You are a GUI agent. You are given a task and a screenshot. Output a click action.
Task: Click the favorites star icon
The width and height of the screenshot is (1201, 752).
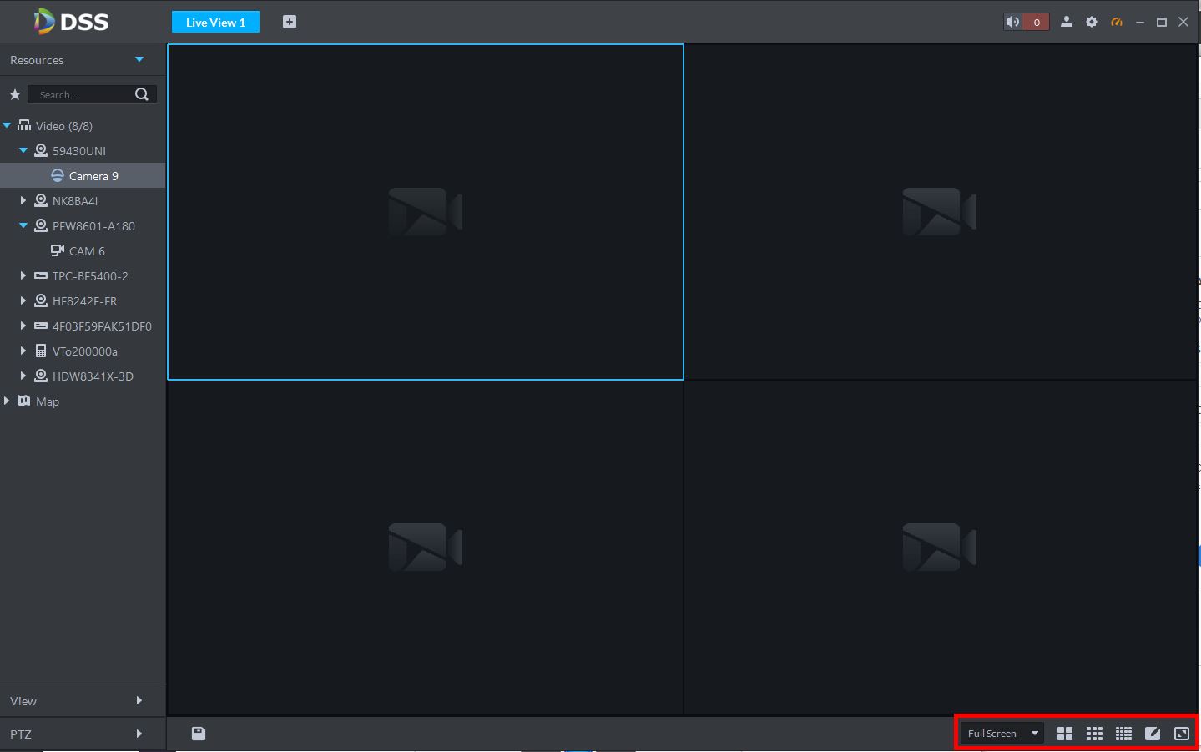(14, 94)
